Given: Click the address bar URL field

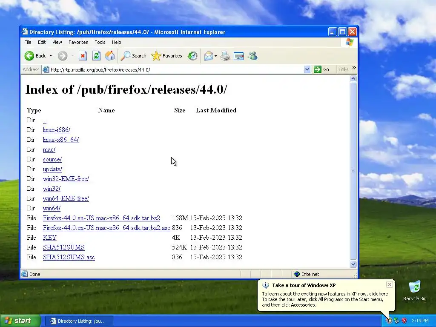Looking at the screenshot, I should tap(177, 69).
